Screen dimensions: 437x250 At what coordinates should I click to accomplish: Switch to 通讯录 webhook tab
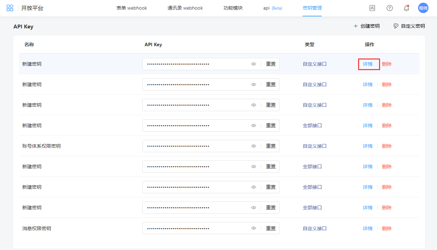(185, 8)
